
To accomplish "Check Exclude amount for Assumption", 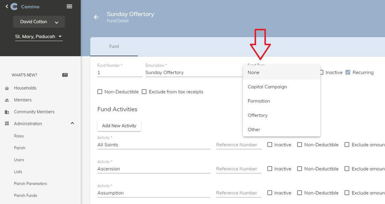I will pyautogui.click(x=347, y=193).
